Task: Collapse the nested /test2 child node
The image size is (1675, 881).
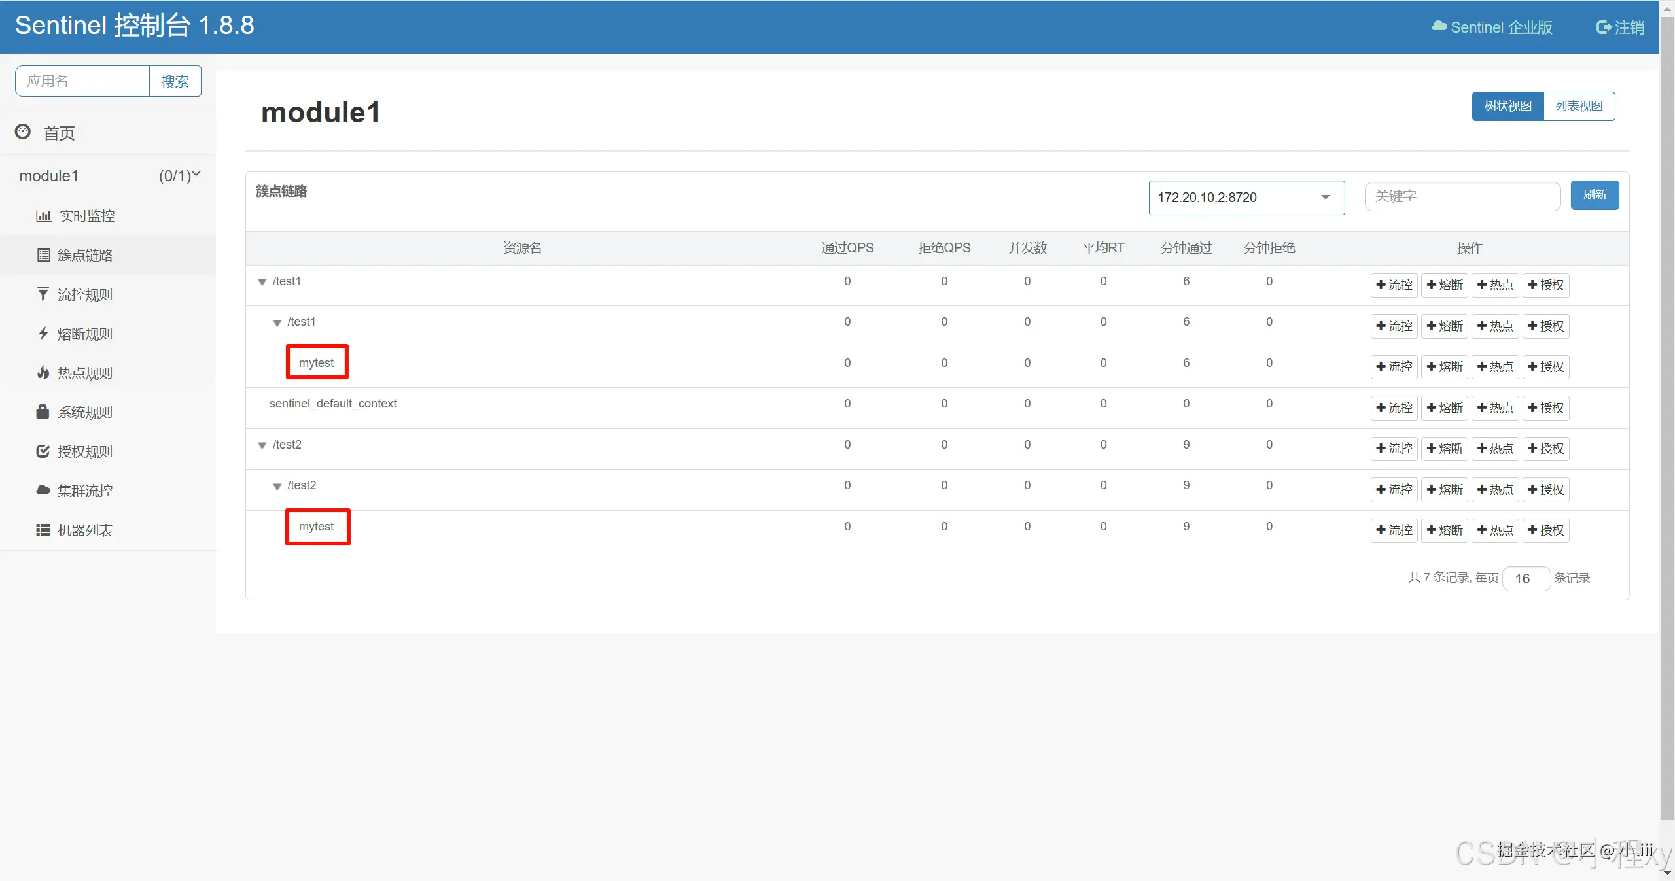Action: pyautogui.click(x=277, y=486)
